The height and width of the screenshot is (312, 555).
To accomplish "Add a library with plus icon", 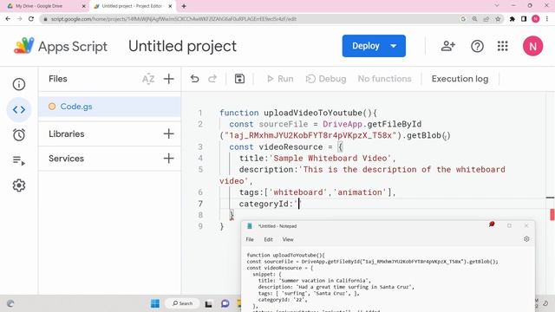I will [169, 133].
